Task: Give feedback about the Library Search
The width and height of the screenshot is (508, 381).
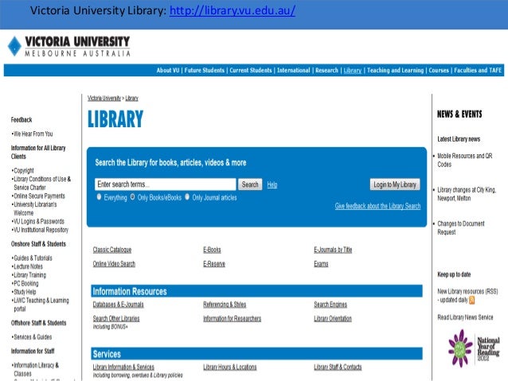Action: [377, 206]
